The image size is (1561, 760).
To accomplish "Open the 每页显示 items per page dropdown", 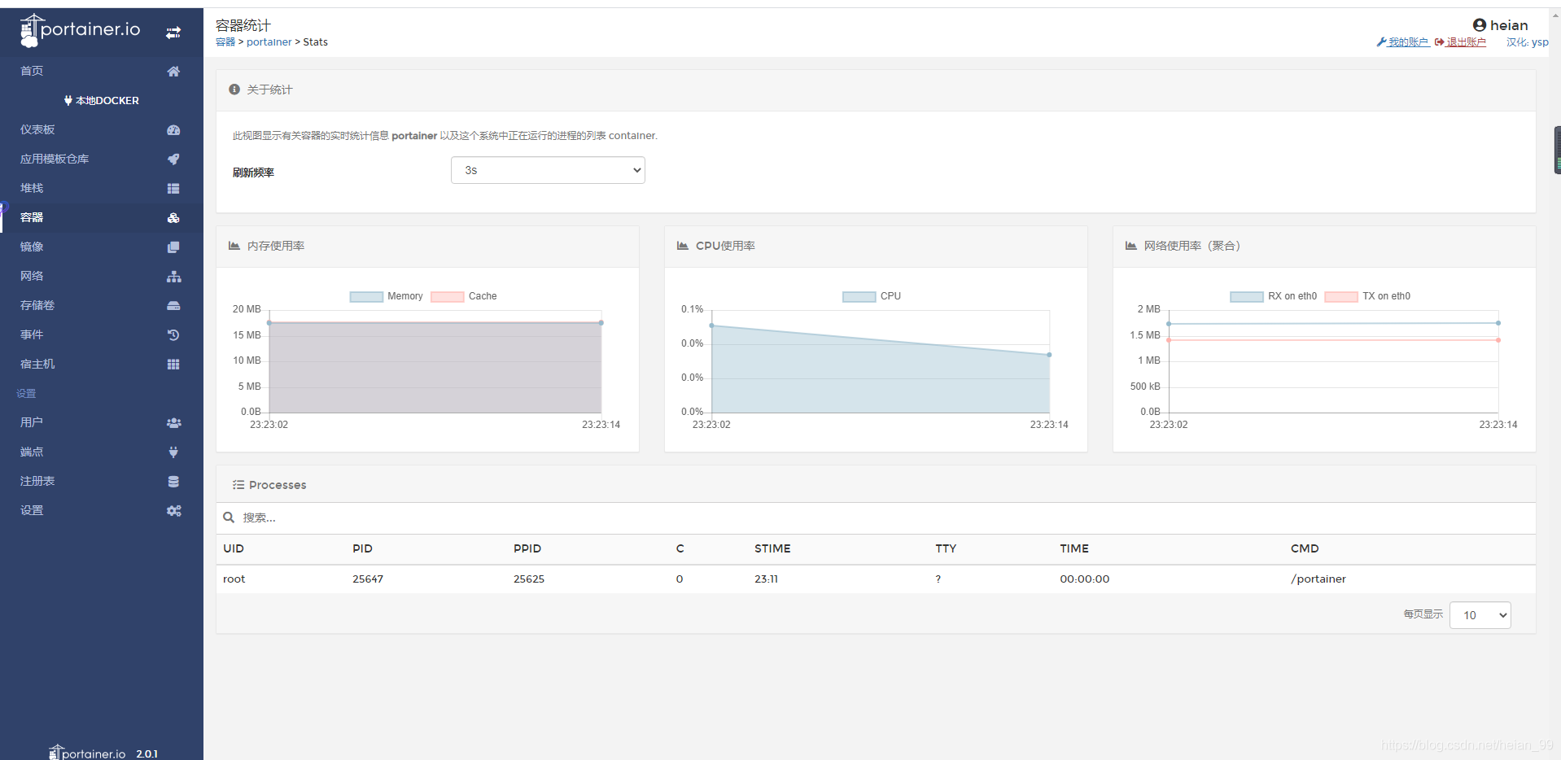I will pyautogui.click(x=1480, y=615).
